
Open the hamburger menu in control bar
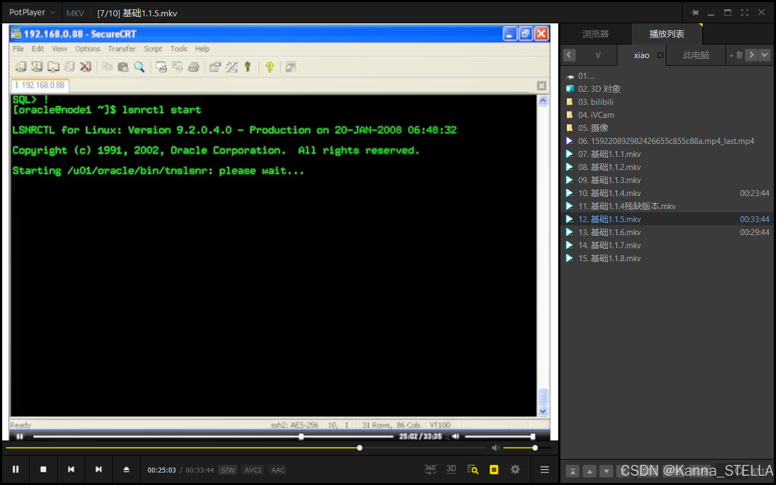tap(545, 469)
